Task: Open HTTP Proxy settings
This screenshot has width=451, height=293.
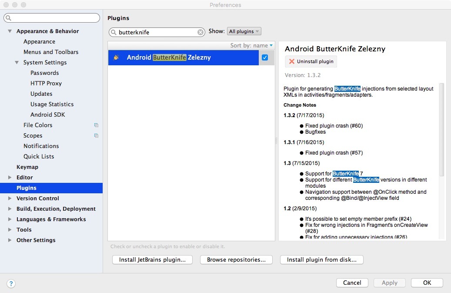Action: point(46,84)
